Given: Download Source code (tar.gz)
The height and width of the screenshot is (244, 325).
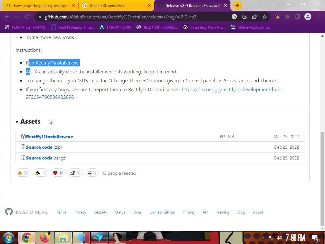Looking at the screenshot, I should tap(46, 158).
